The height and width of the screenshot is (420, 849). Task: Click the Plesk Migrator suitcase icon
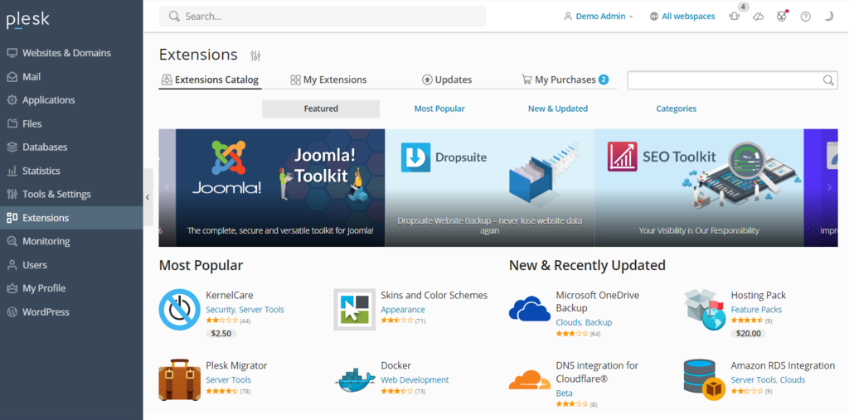pos(179,380)
